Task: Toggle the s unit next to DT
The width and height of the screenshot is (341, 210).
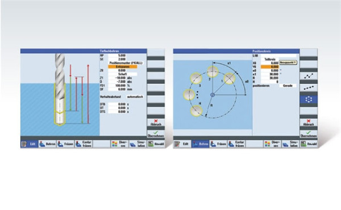Action: pyautogui.click(x=128, y=108)
